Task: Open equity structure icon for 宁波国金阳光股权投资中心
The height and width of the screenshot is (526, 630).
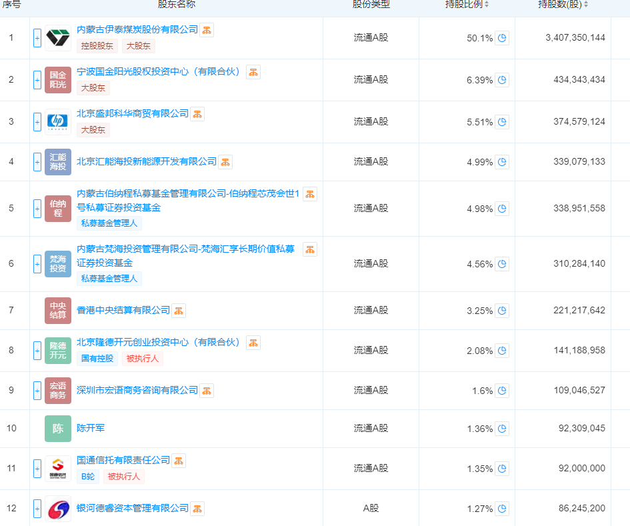Action: [x=253, y=72]
